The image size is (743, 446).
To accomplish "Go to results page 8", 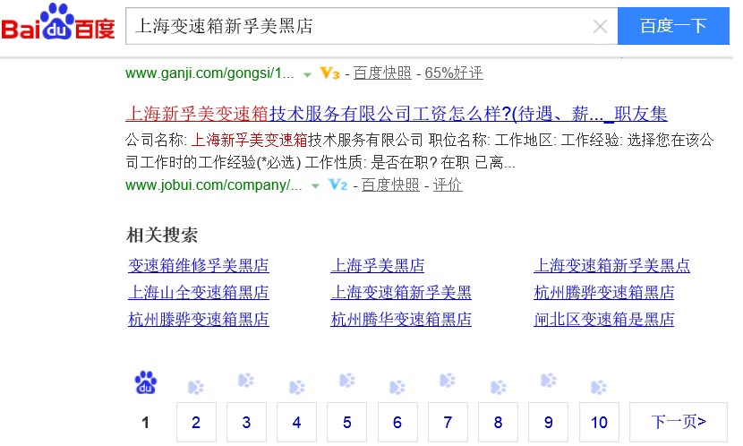I will point(498,423).
